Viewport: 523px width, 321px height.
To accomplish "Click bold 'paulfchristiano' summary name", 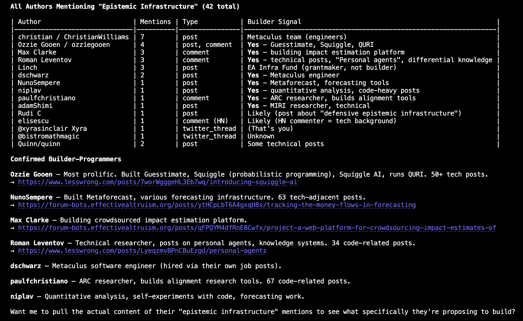I will (39, 281).
